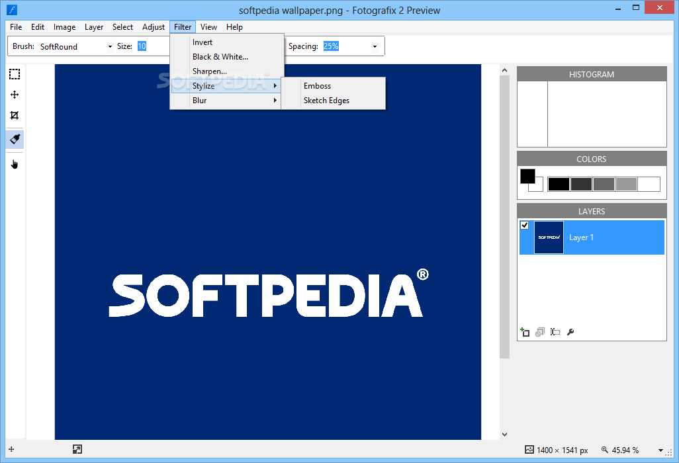
Task: Click the crosshair icon in status bar
Action: click(x=11, y=449)
